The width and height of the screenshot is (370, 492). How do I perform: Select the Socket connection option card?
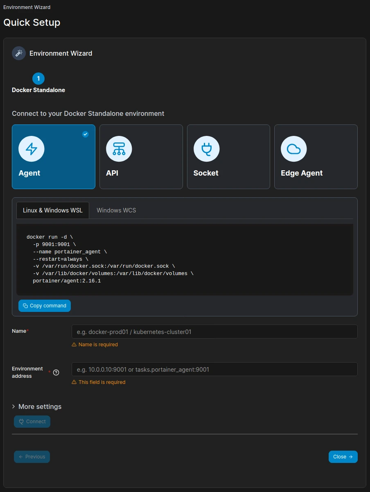pyautogui.click(x=228, y=157)
